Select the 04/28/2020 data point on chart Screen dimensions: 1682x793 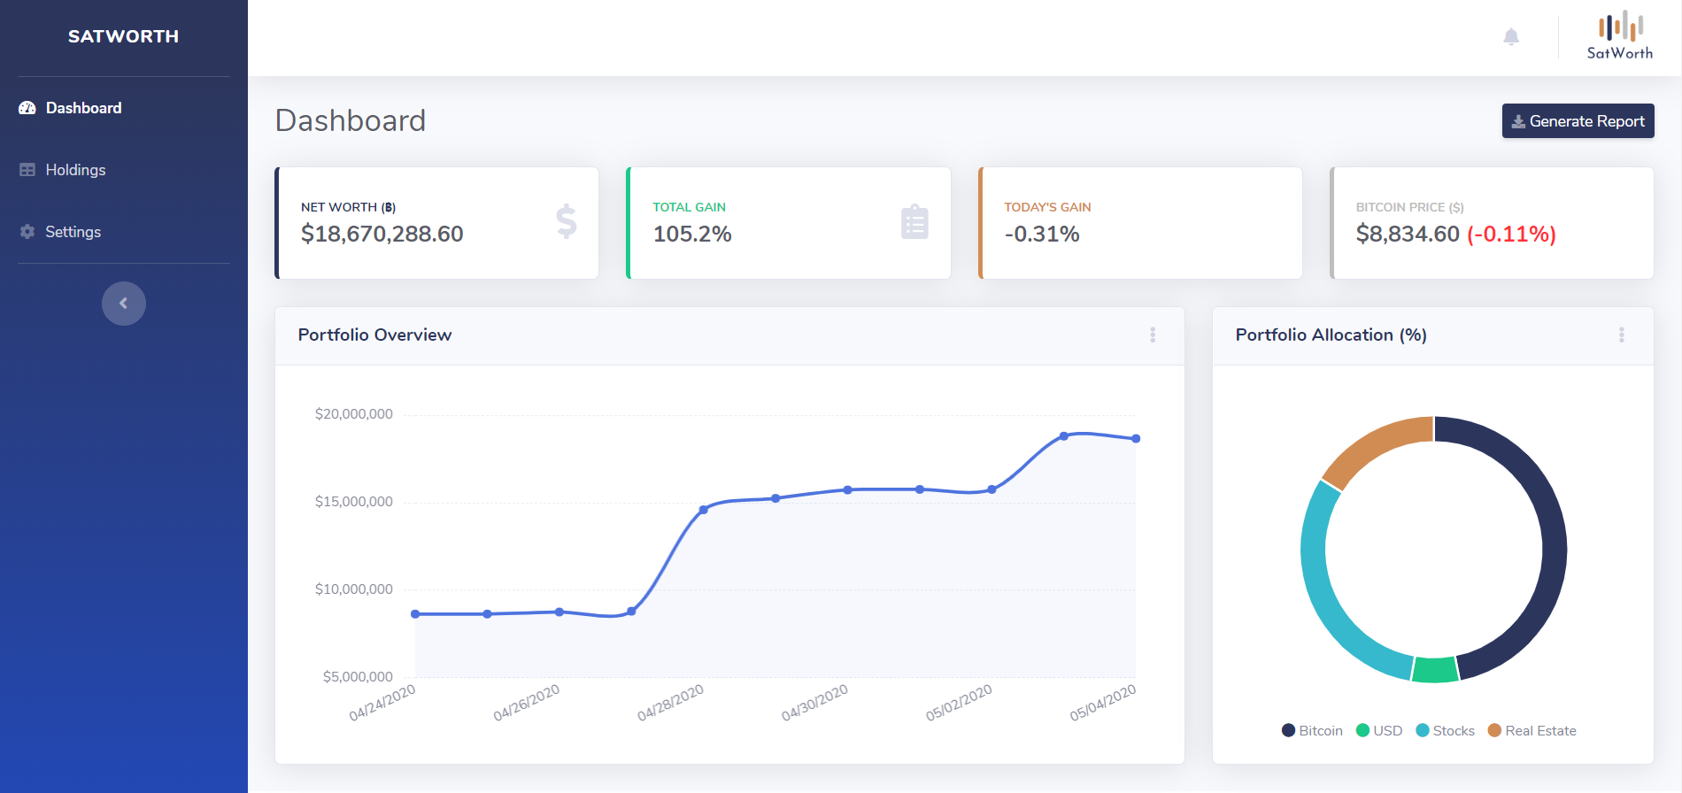coord(704,510)
